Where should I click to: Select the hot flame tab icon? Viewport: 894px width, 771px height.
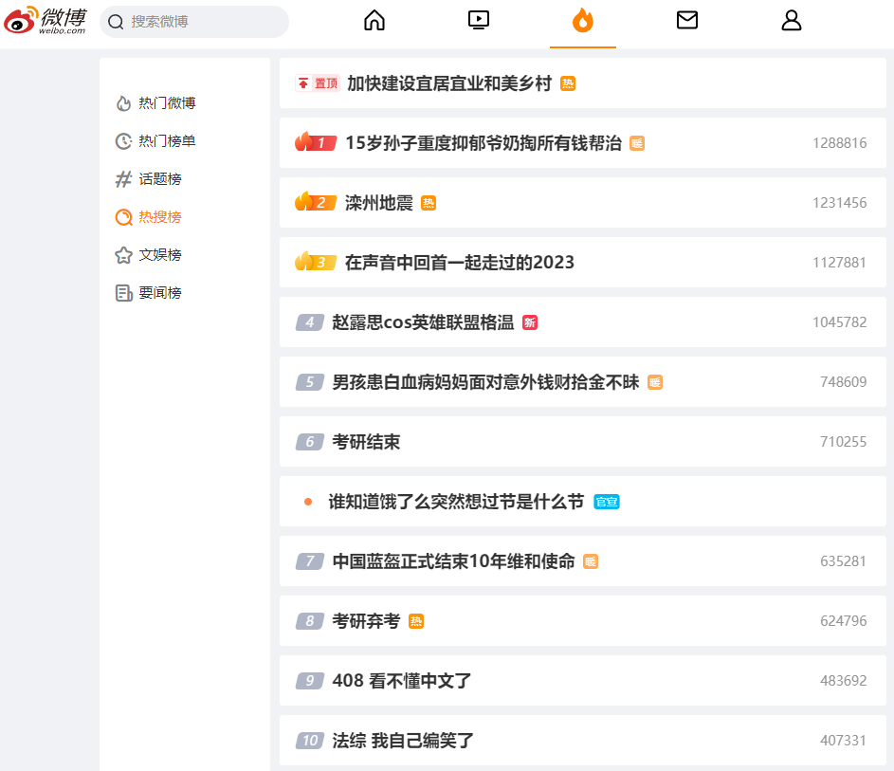(x=583, y=21)
